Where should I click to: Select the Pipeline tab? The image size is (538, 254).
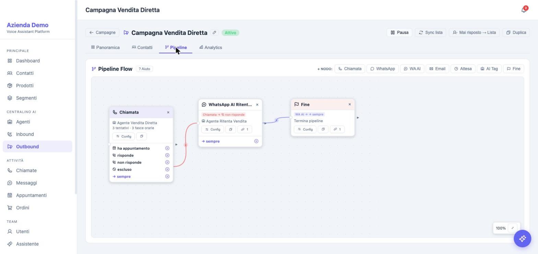click(176, 47)
